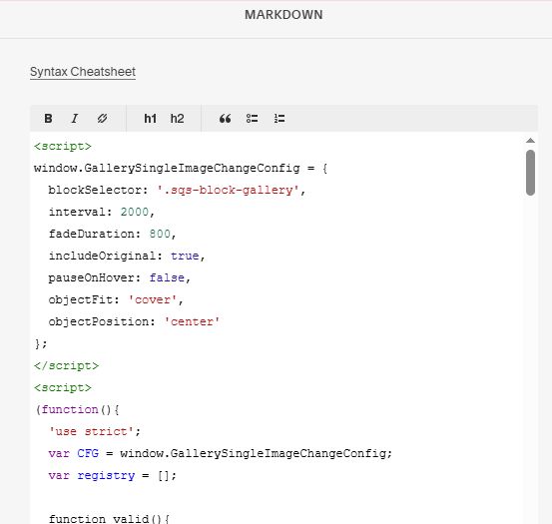Apply h2 heading format

click(177, 118)
